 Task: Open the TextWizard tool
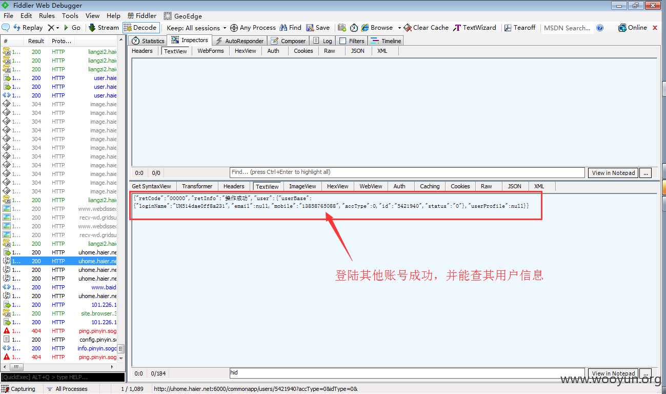point(475,28)
